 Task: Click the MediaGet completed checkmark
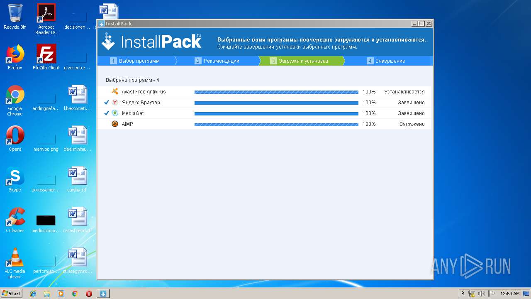pyautogui.click(x=106, y=113)
